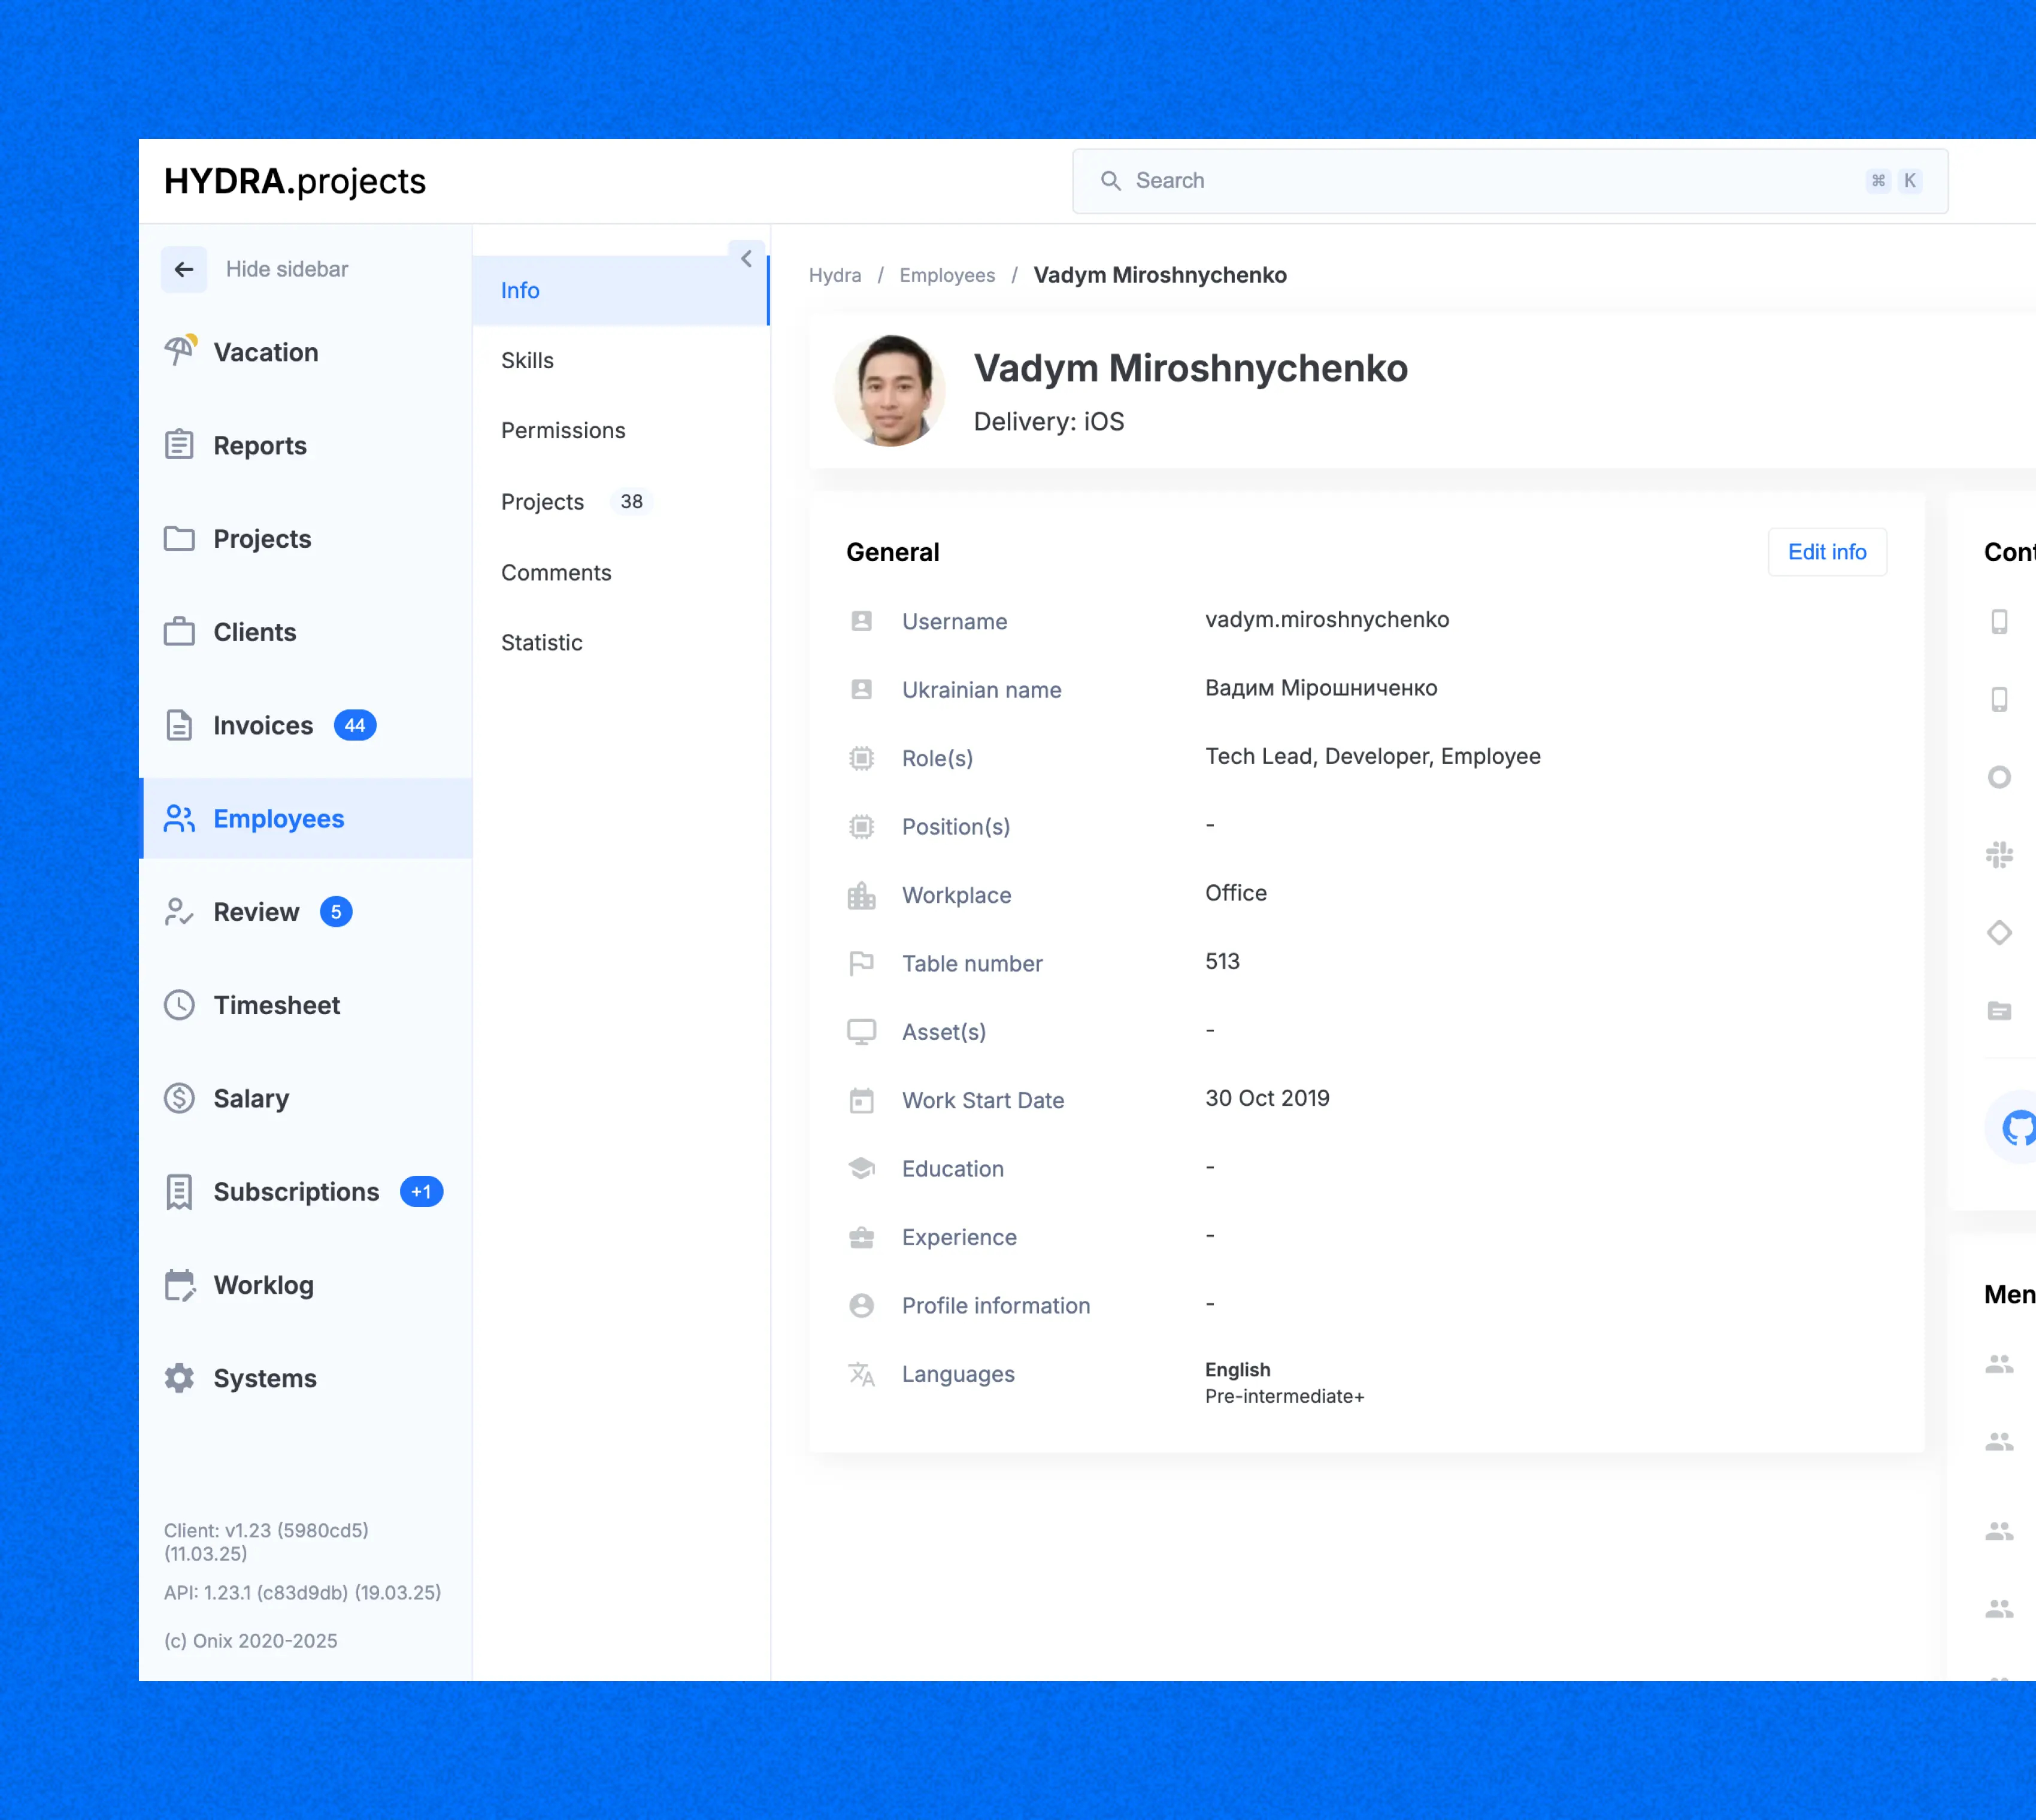Screen dimensions: 2036x1820
Task: Click the roles text Tech Lead, Developer, Employee
Action: pos(1372,756)
